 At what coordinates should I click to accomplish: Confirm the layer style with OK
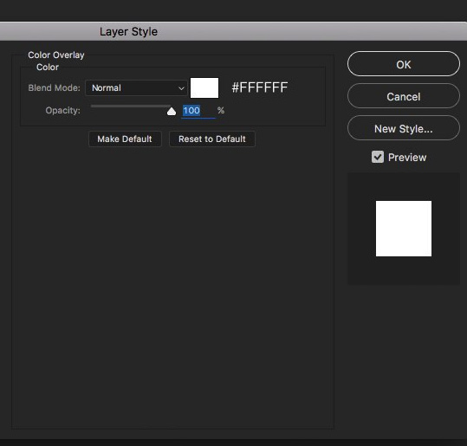pyautogui.click(x=403, y=64)
